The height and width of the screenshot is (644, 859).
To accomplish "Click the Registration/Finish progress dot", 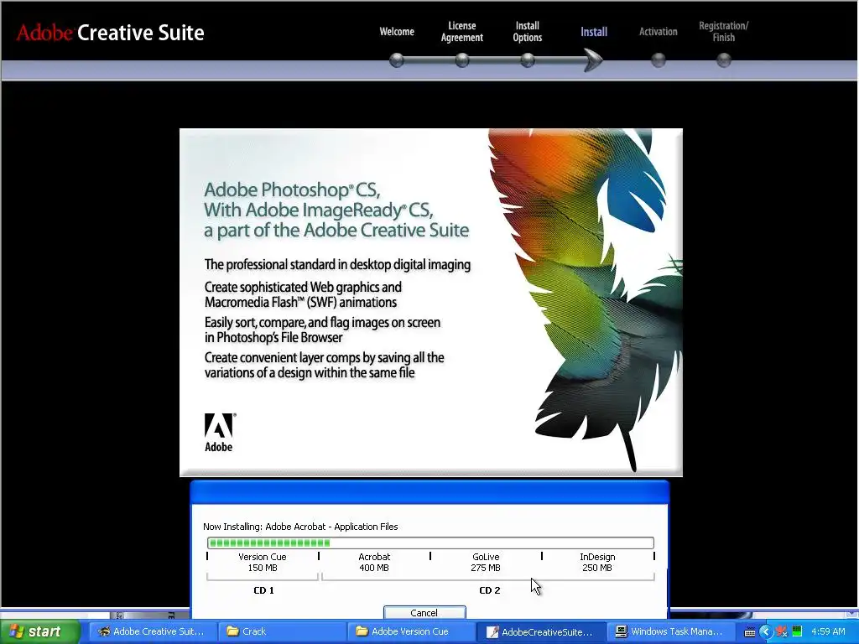I will (724, 60).
